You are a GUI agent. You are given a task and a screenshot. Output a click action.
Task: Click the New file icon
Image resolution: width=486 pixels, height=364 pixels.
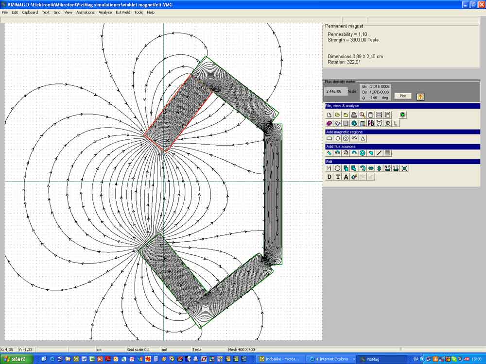(329, 115)
